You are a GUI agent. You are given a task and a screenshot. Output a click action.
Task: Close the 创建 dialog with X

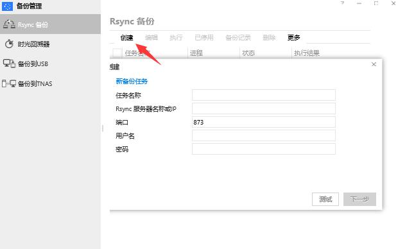pyautogui.click(x=374, y=64)
